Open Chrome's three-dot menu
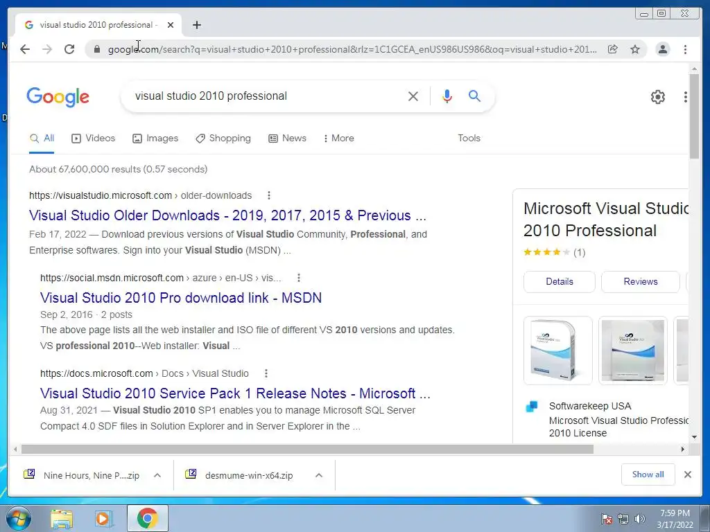The image size is (710, 532). coord(685,49)
